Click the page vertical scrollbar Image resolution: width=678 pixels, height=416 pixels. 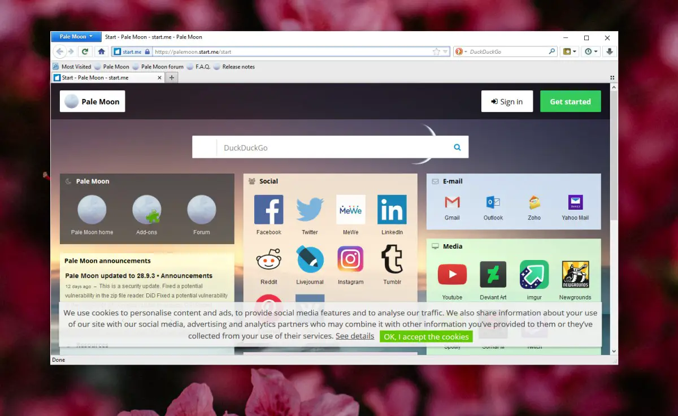(614, 155)
